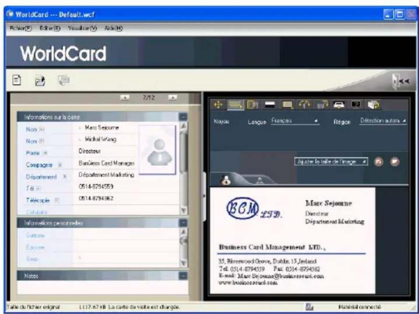This screenshot has width=419, height=314.
Task: Click the personal information scrollbar down arrow
Action: (x=183, y=263)
